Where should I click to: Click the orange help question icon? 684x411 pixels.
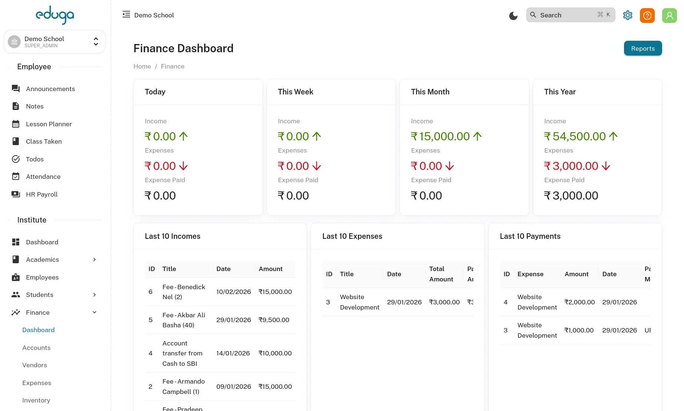pos(647,16)
